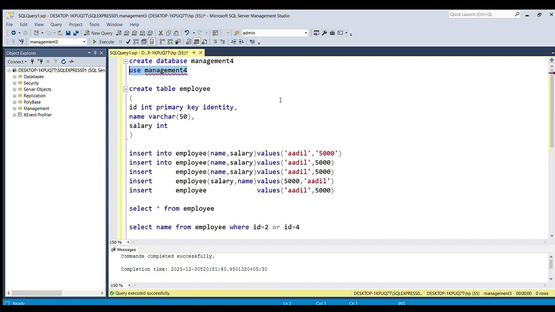555x312 pixels.
Task: Expand the Databases node
Action: point(14,77)
